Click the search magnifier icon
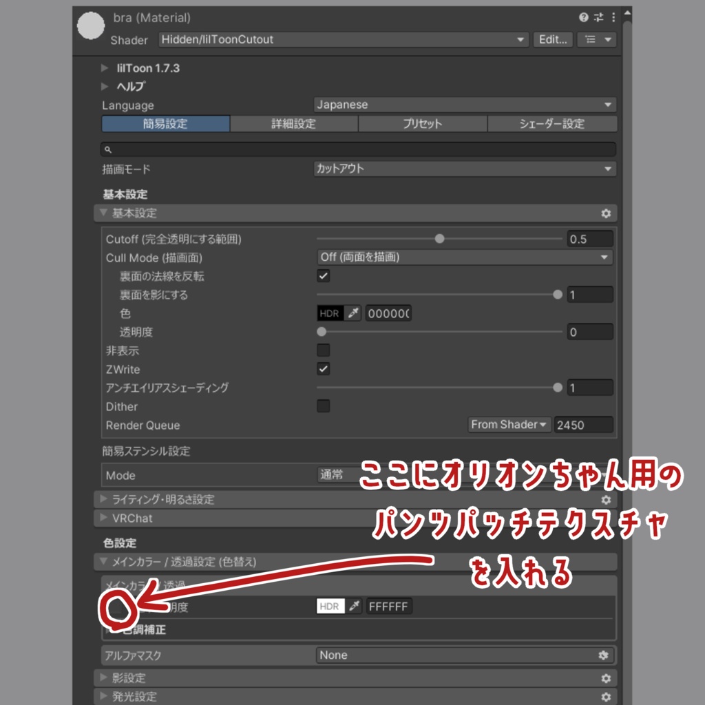Viewport: 705px width, 705px height. [x=108, y=149]
